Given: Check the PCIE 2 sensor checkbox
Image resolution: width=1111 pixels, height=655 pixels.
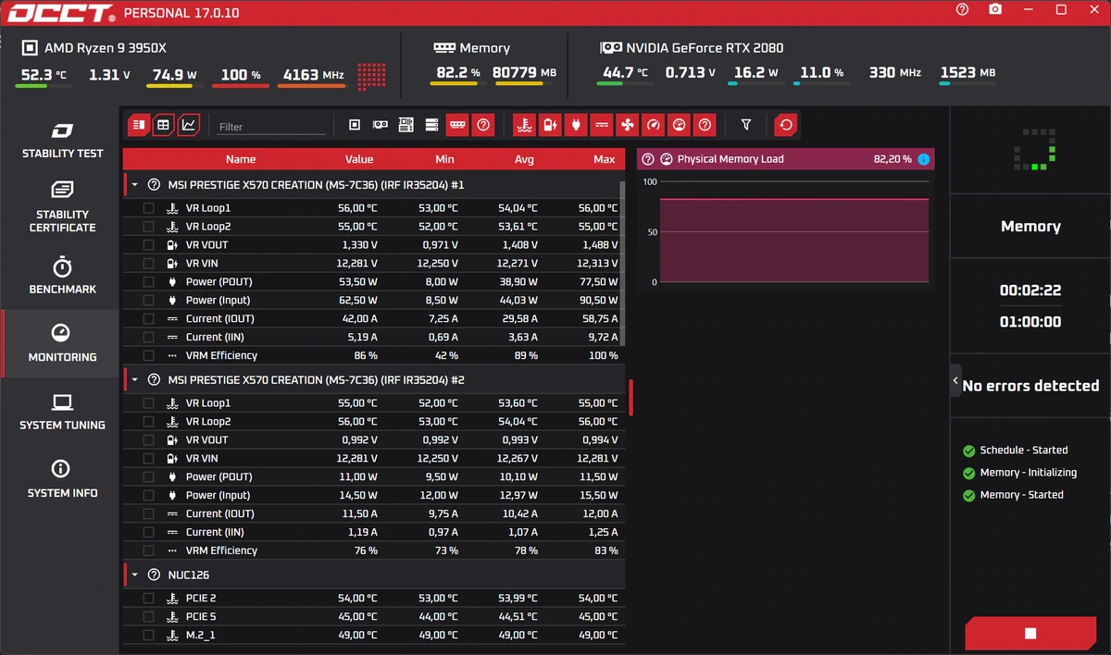Looking at the screenshot, I should point(149,599).
